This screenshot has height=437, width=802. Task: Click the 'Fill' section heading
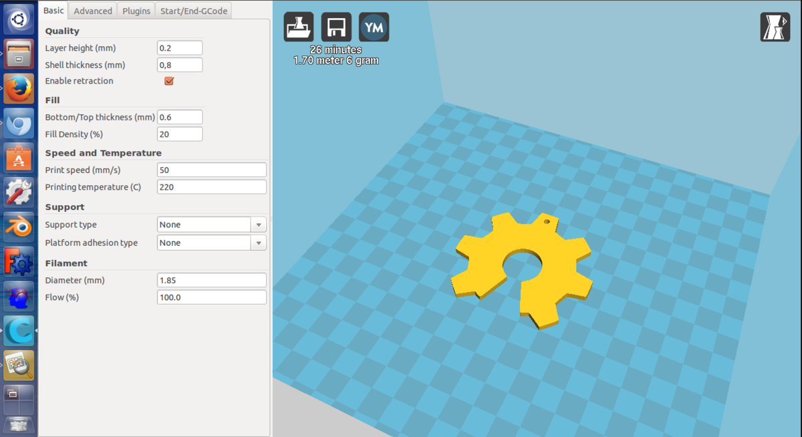pos(52,100)
